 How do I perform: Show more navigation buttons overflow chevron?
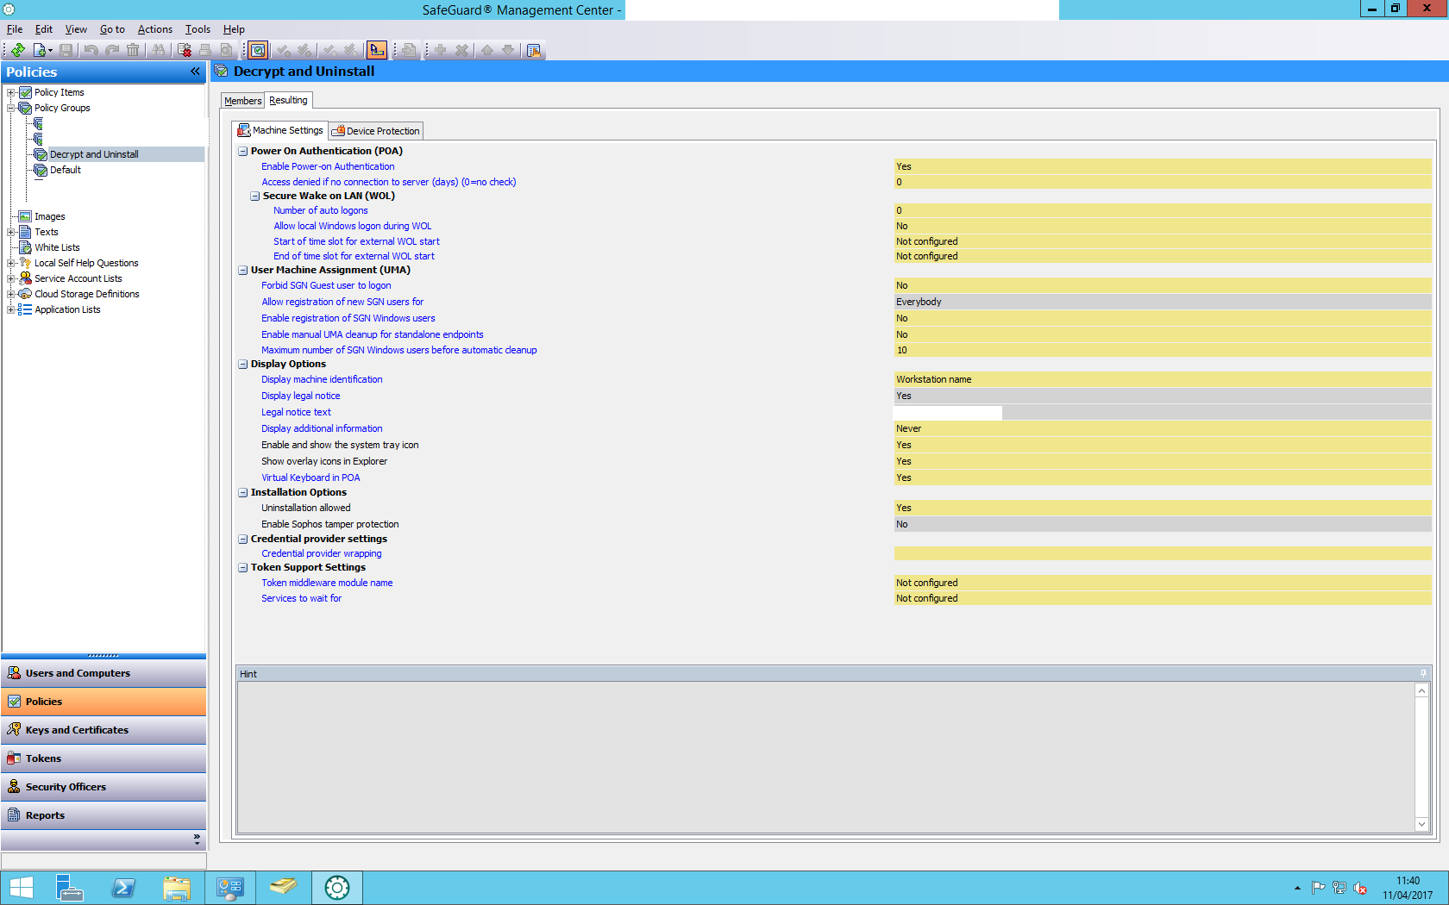coord(197,839)
